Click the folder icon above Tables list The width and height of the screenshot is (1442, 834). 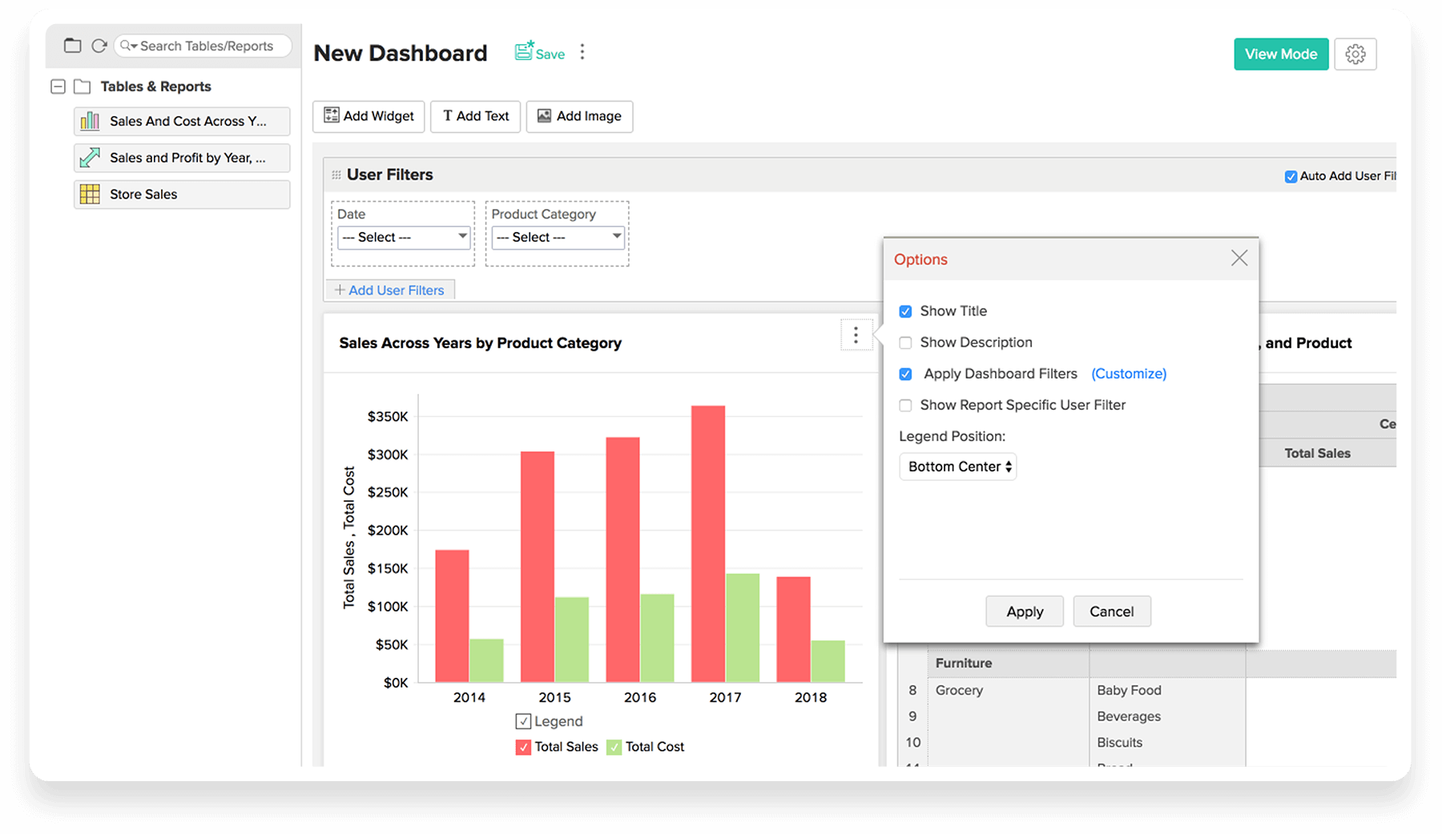tap(73, 46)
